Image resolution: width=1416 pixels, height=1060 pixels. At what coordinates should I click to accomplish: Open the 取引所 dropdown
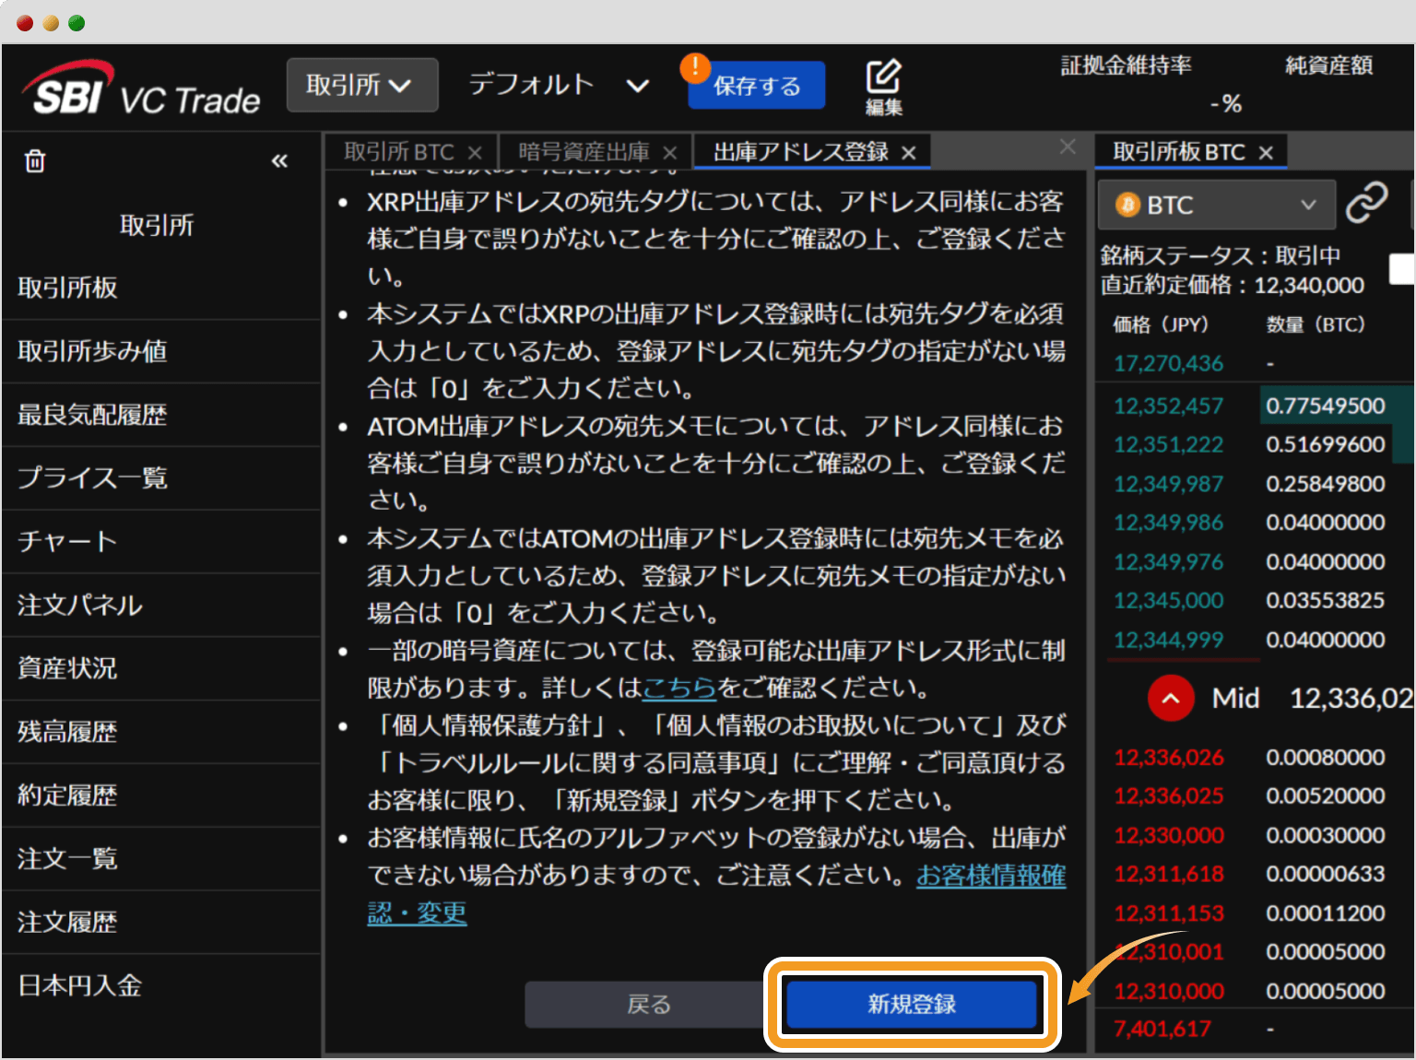pos(362,85)
